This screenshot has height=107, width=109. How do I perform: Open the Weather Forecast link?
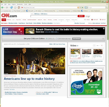(80, 23)
